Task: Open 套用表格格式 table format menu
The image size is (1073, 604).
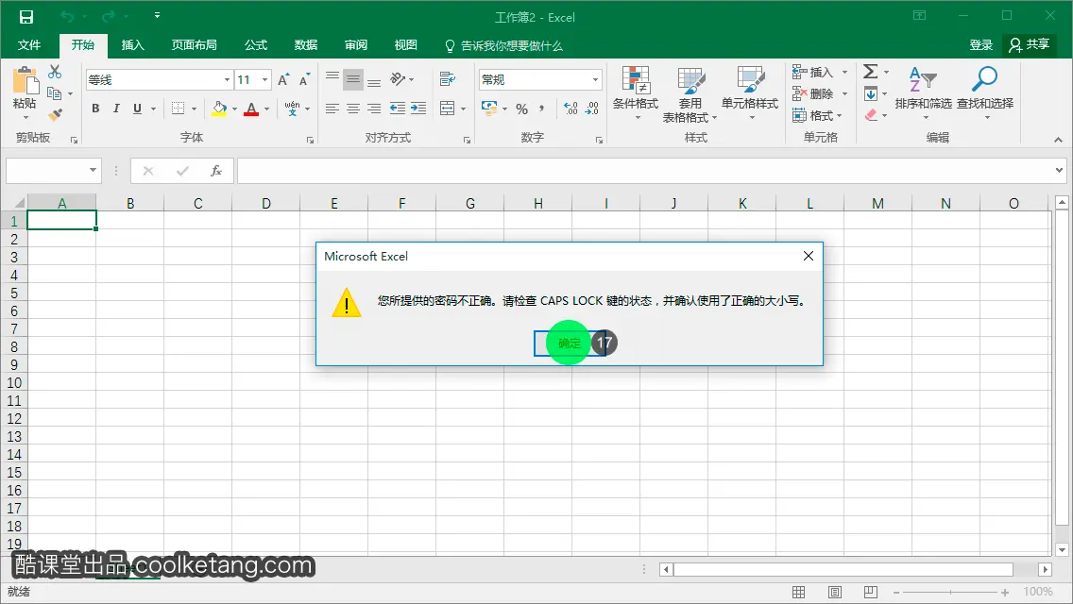Action: tap(690, 93)
